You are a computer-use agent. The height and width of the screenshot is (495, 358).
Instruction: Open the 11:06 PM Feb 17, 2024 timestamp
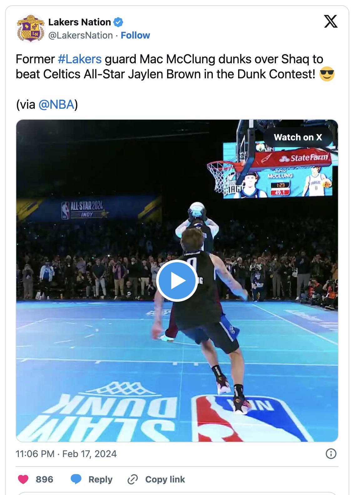66,454
